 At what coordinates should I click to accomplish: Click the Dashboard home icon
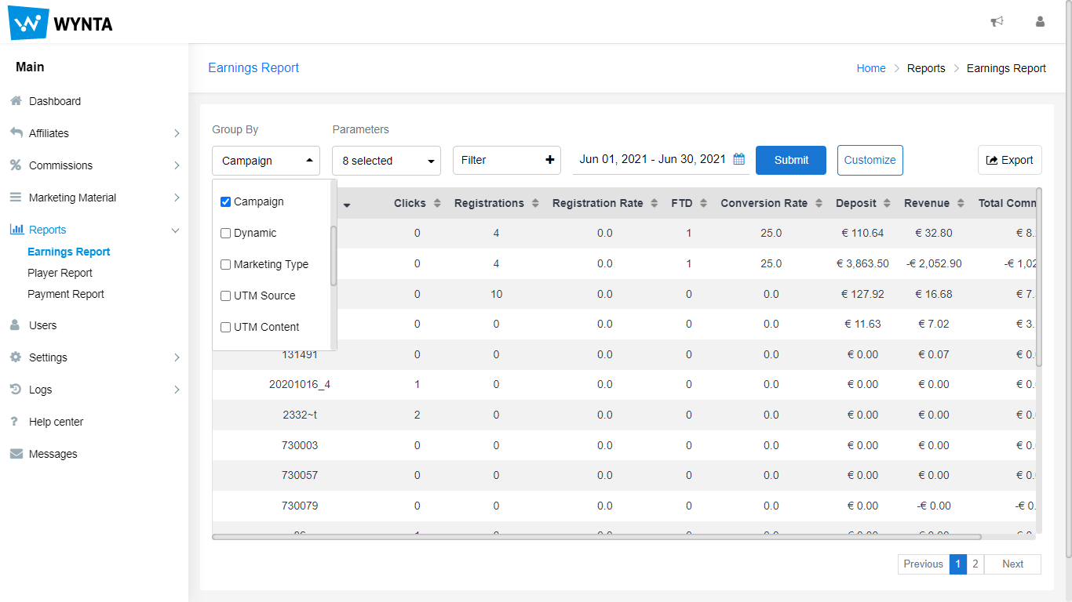tap(16, 101)
